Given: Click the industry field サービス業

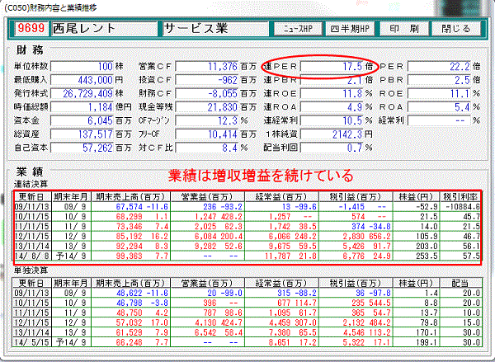Looking at the screenshot, I should click(215, 28).
